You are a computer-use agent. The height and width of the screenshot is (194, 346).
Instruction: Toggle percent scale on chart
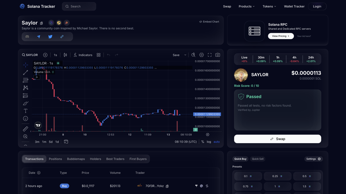pyautogui.click(x=203, y=142)
